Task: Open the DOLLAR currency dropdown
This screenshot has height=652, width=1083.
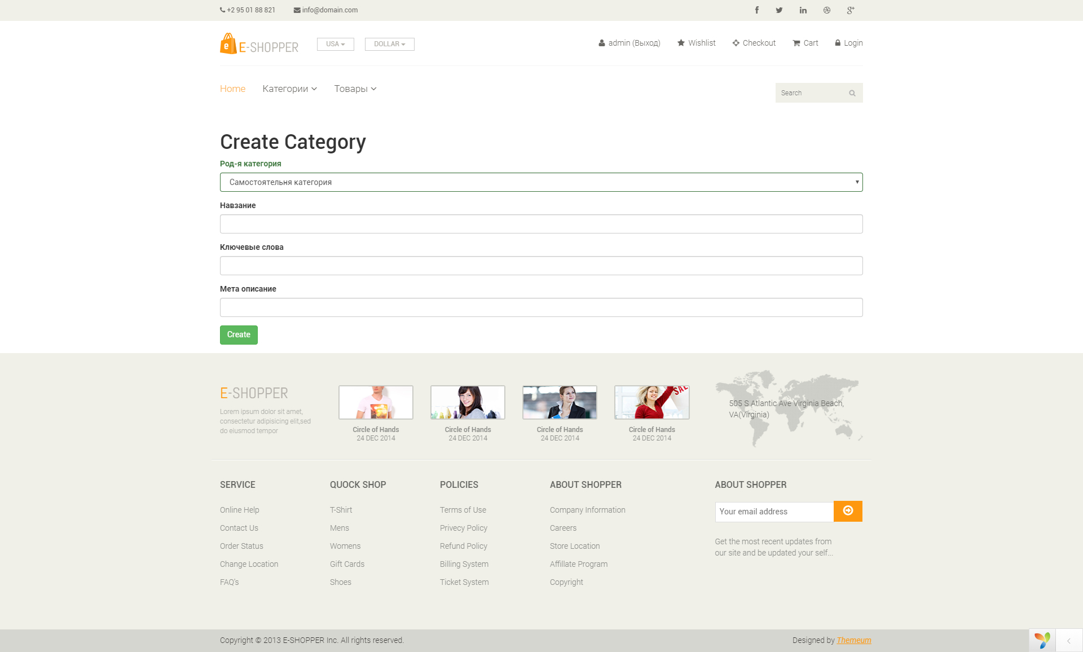Action: 389,44
